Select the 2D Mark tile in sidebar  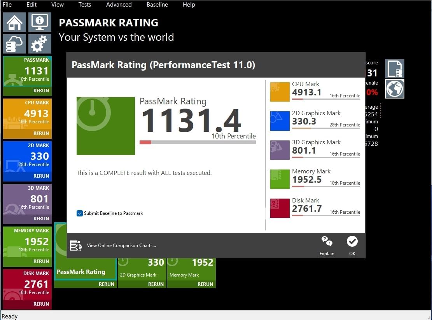(27, 157)
